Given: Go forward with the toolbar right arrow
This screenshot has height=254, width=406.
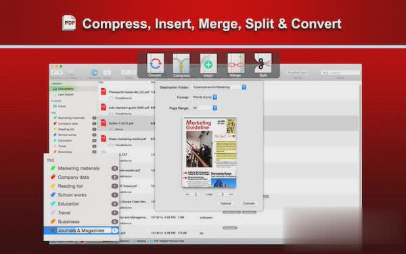Looking at the screenshot, I should click(60, 72).
